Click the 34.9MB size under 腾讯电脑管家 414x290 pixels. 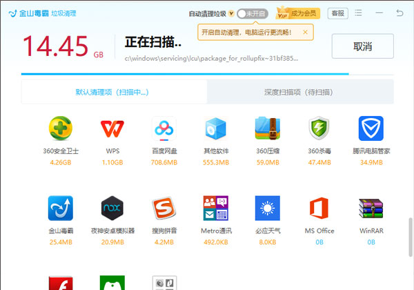pos(371,162)
